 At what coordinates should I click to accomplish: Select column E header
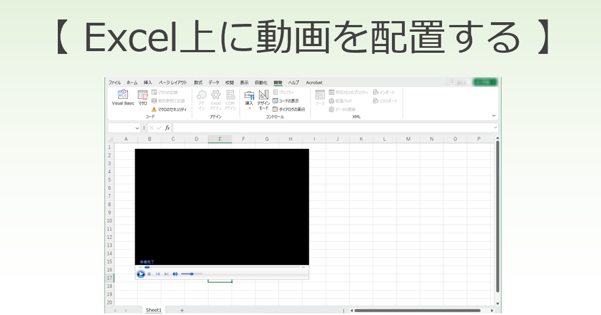[x=220, y=139]
